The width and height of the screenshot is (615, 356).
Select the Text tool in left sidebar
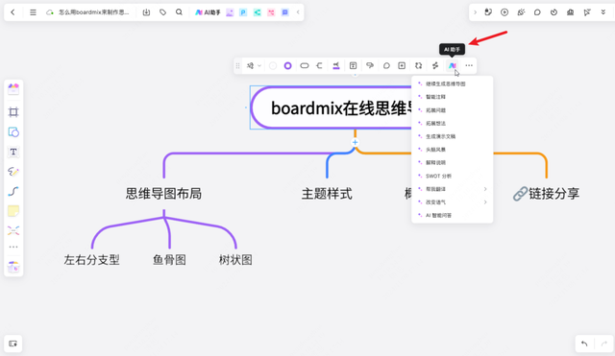click(13, 152)
